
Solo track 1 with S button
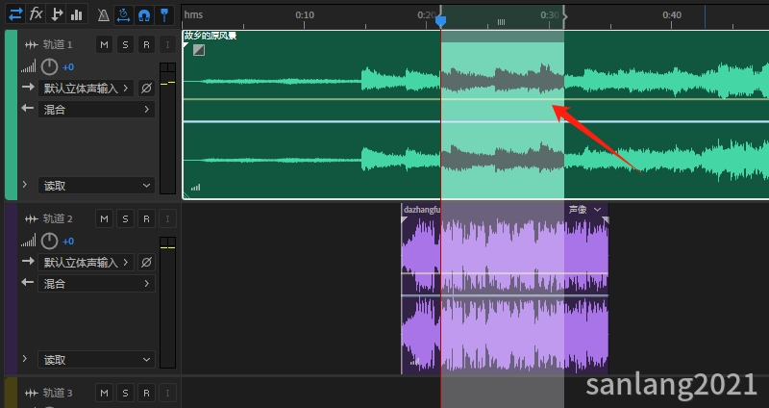(125, 45)
